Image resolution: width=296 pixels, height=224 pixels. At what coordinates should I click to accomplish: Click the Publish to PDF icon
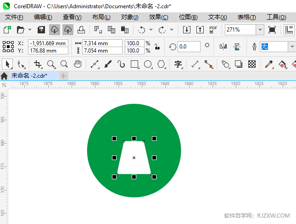213,30
